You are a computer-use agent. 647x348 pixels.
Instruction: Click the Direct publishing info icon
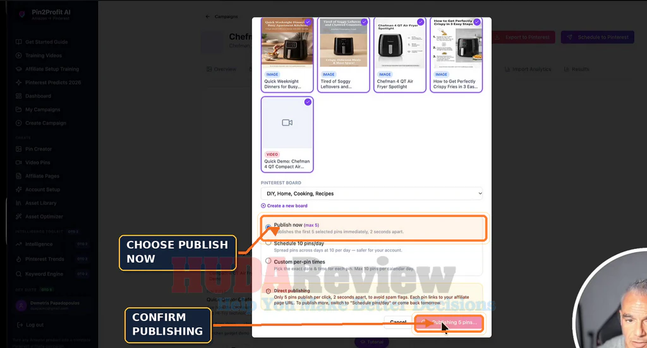tap(268, 291)
